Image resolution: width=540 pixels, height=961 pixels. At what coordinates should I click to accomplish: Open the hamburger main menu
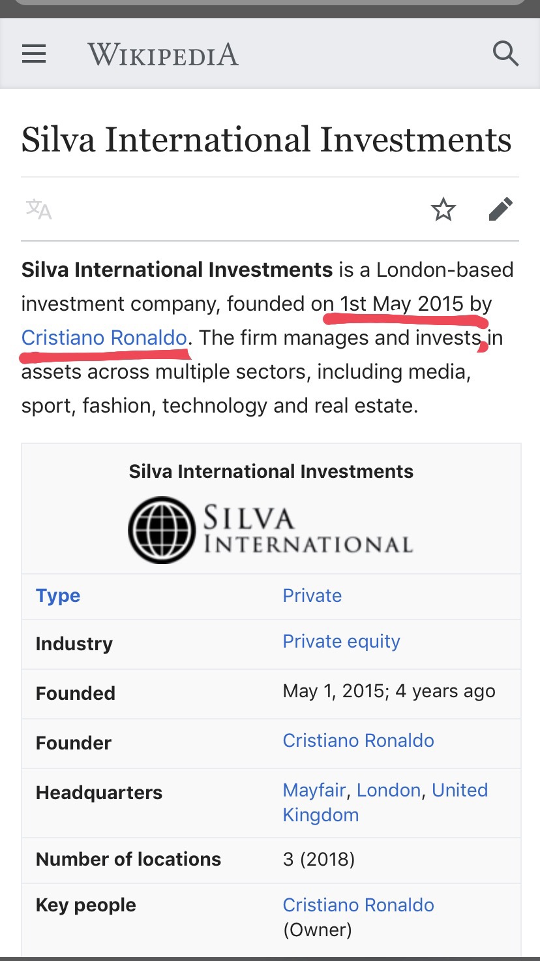tap(34, 54)
